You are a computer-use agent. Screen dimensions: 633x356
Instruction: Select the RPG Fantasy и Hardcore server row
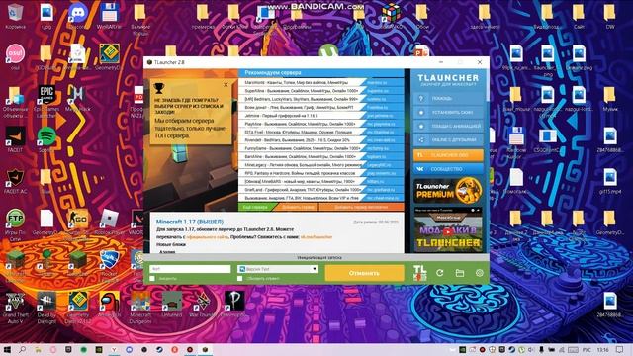coord(320,173)
